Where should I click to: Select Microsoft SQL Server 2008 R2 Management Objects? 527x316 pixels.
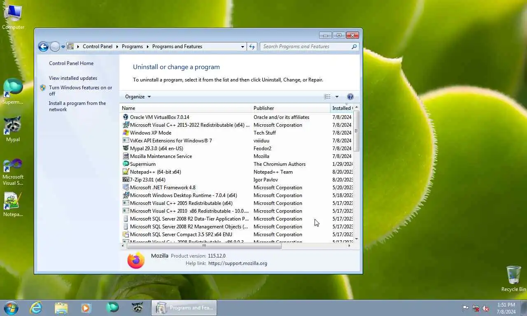237,227
